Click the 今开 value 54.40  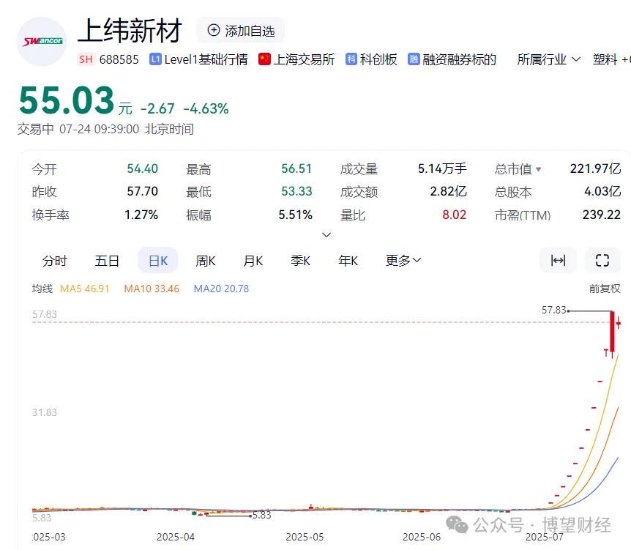point(143,168)
